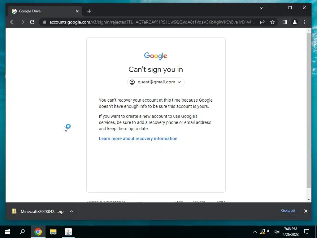Expand the guest@gmail.com account switcher

click(156, 82)
